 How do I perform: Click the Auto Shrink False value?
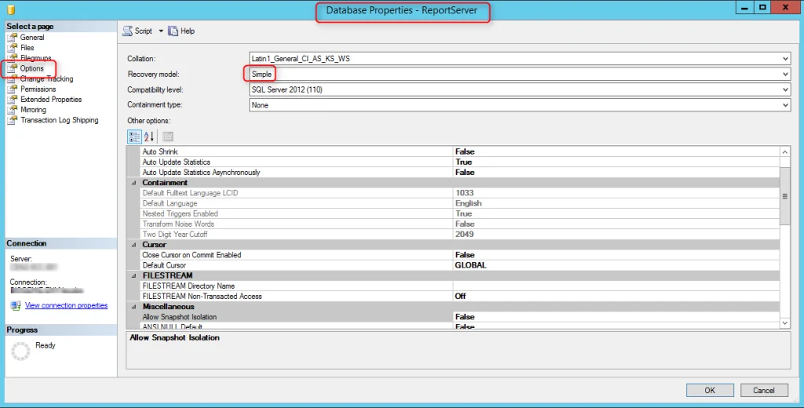(x=616, y=151)
